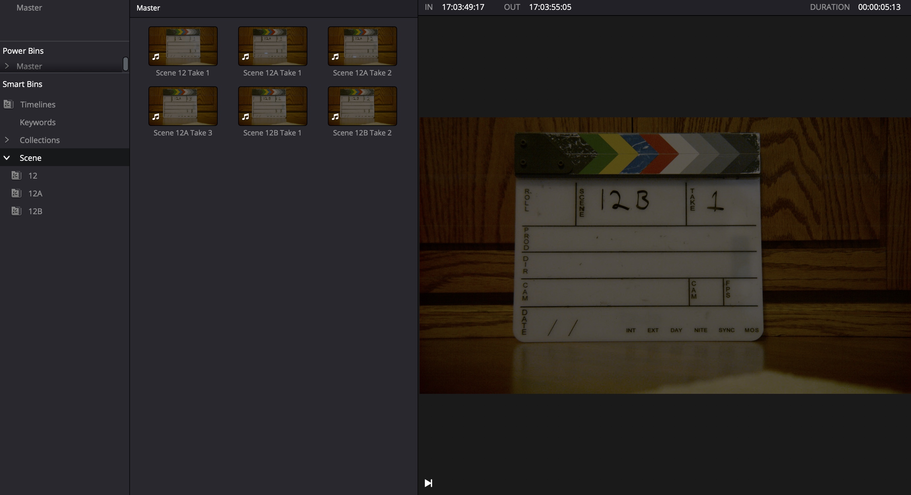Screen dimensions: 911x495
Task: Select the top Master bin in sidebar
Action: [29, 8]
